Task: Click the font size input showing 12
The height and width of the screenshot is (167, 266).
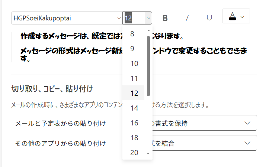Action: click(132, 18)
